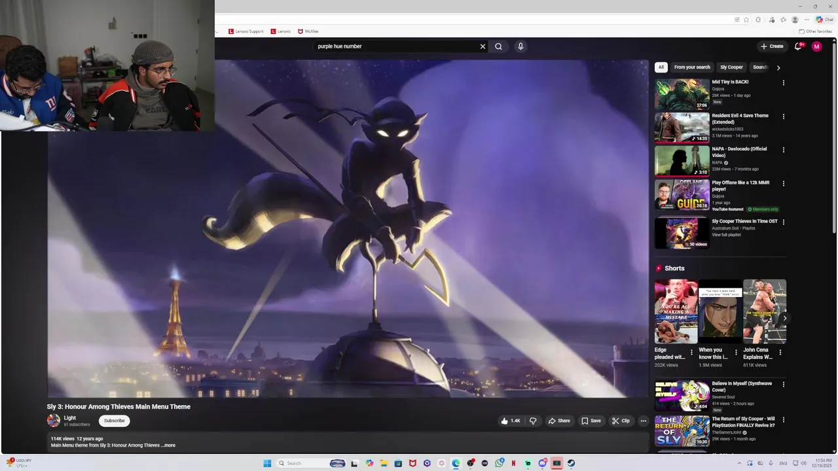Open Windows Start menu
This screenshot has width=838, height=471.
[267, 463]
